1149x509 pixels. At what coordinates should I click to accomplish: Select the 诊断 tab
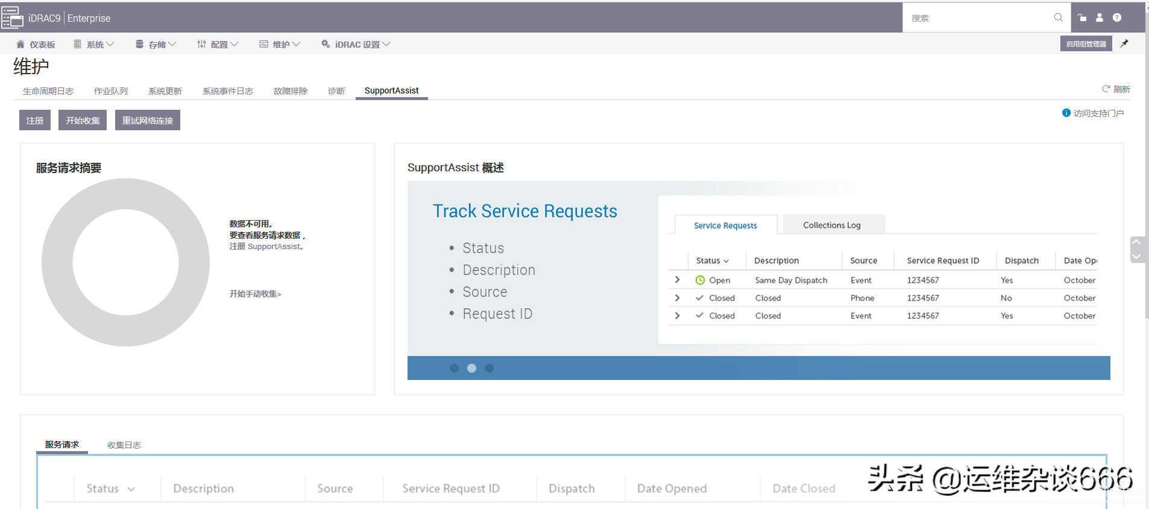(336, 91)
